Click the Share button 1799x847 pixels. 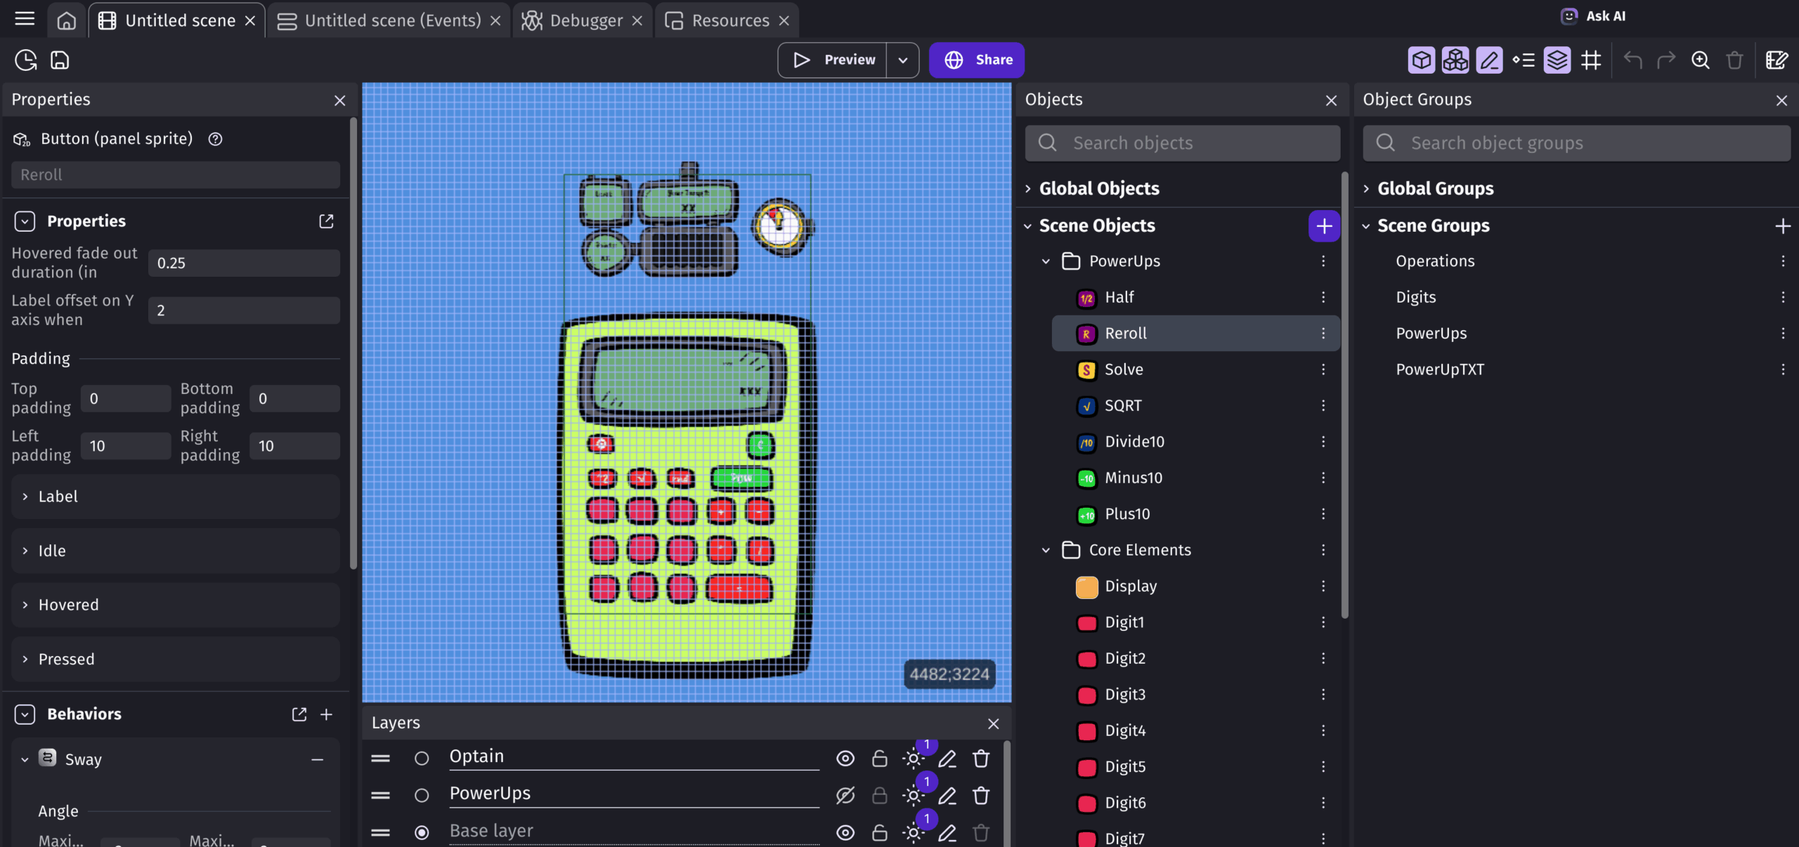(977, 60)
